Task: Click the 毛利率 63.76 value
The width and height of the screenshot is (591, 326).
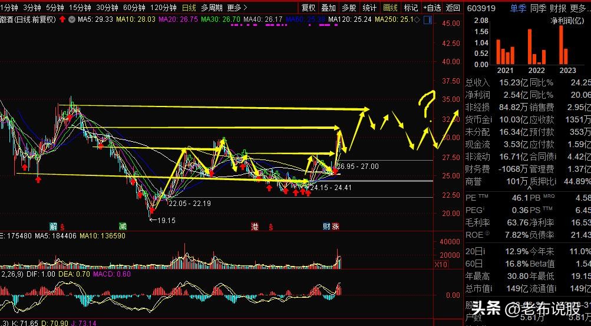Action: pos(517,222)
